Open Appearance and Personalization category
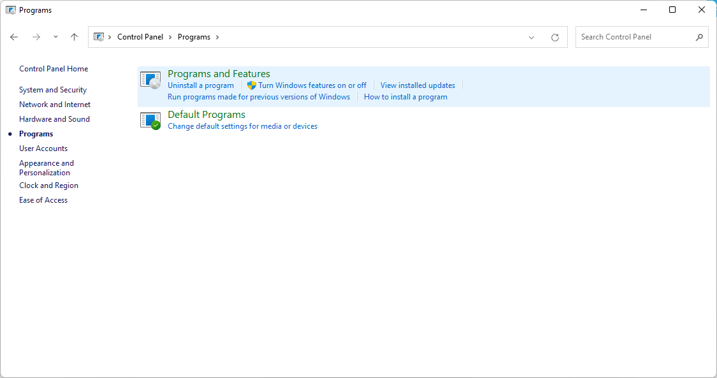 click(46, 168)
